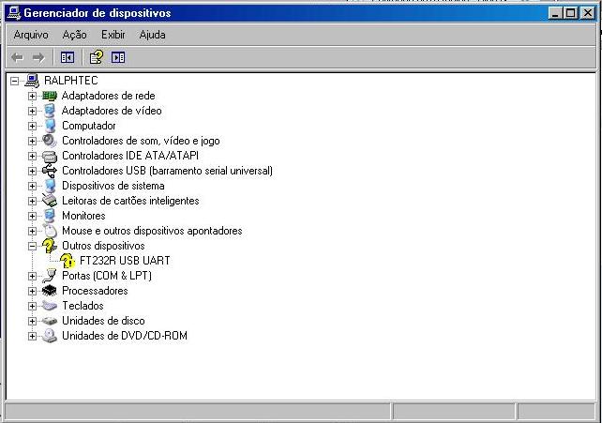Click the Dispositivos de sistema icon
Image resolution: width=602 pixels, height=423 pixels.
pos(50,186)
